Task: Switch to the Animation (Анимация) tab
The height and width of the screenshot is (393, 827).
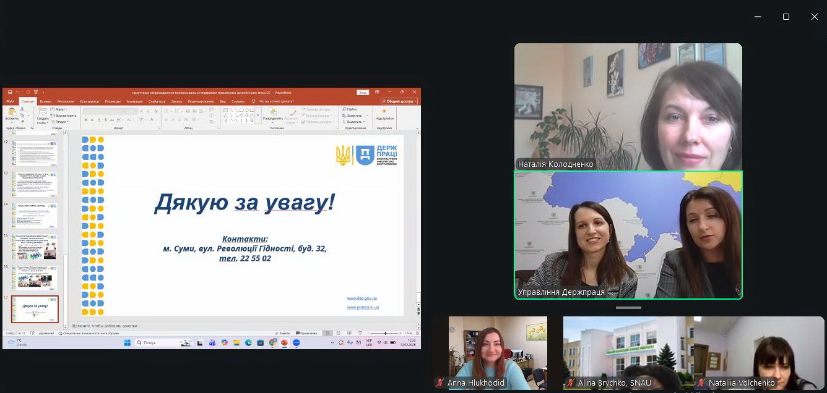Action: tap(134, 101)
